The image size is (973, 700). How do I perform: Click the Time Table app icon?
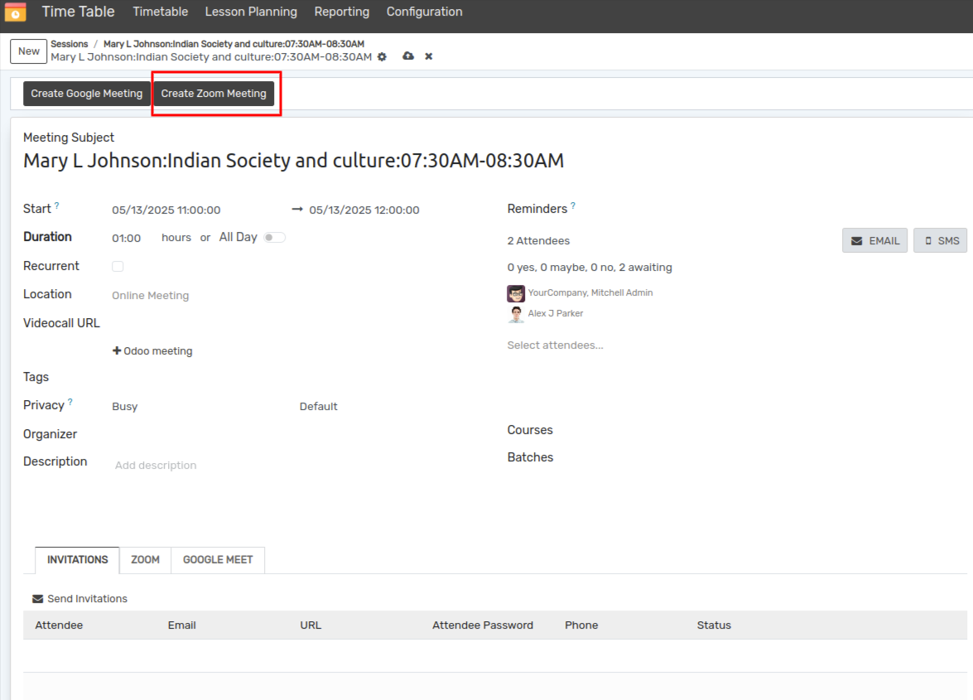(x=15, y=12)
